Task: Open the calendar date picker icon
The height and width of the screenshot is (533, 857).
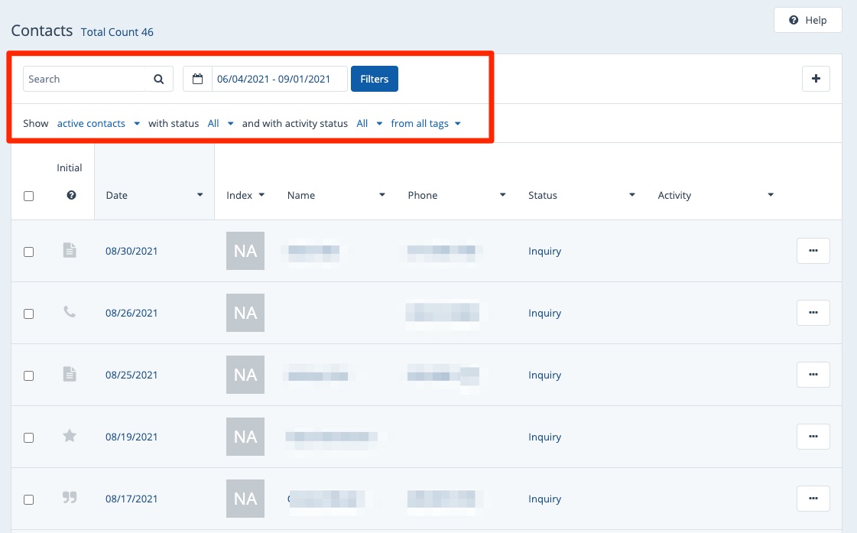Action: coord(197,79)
